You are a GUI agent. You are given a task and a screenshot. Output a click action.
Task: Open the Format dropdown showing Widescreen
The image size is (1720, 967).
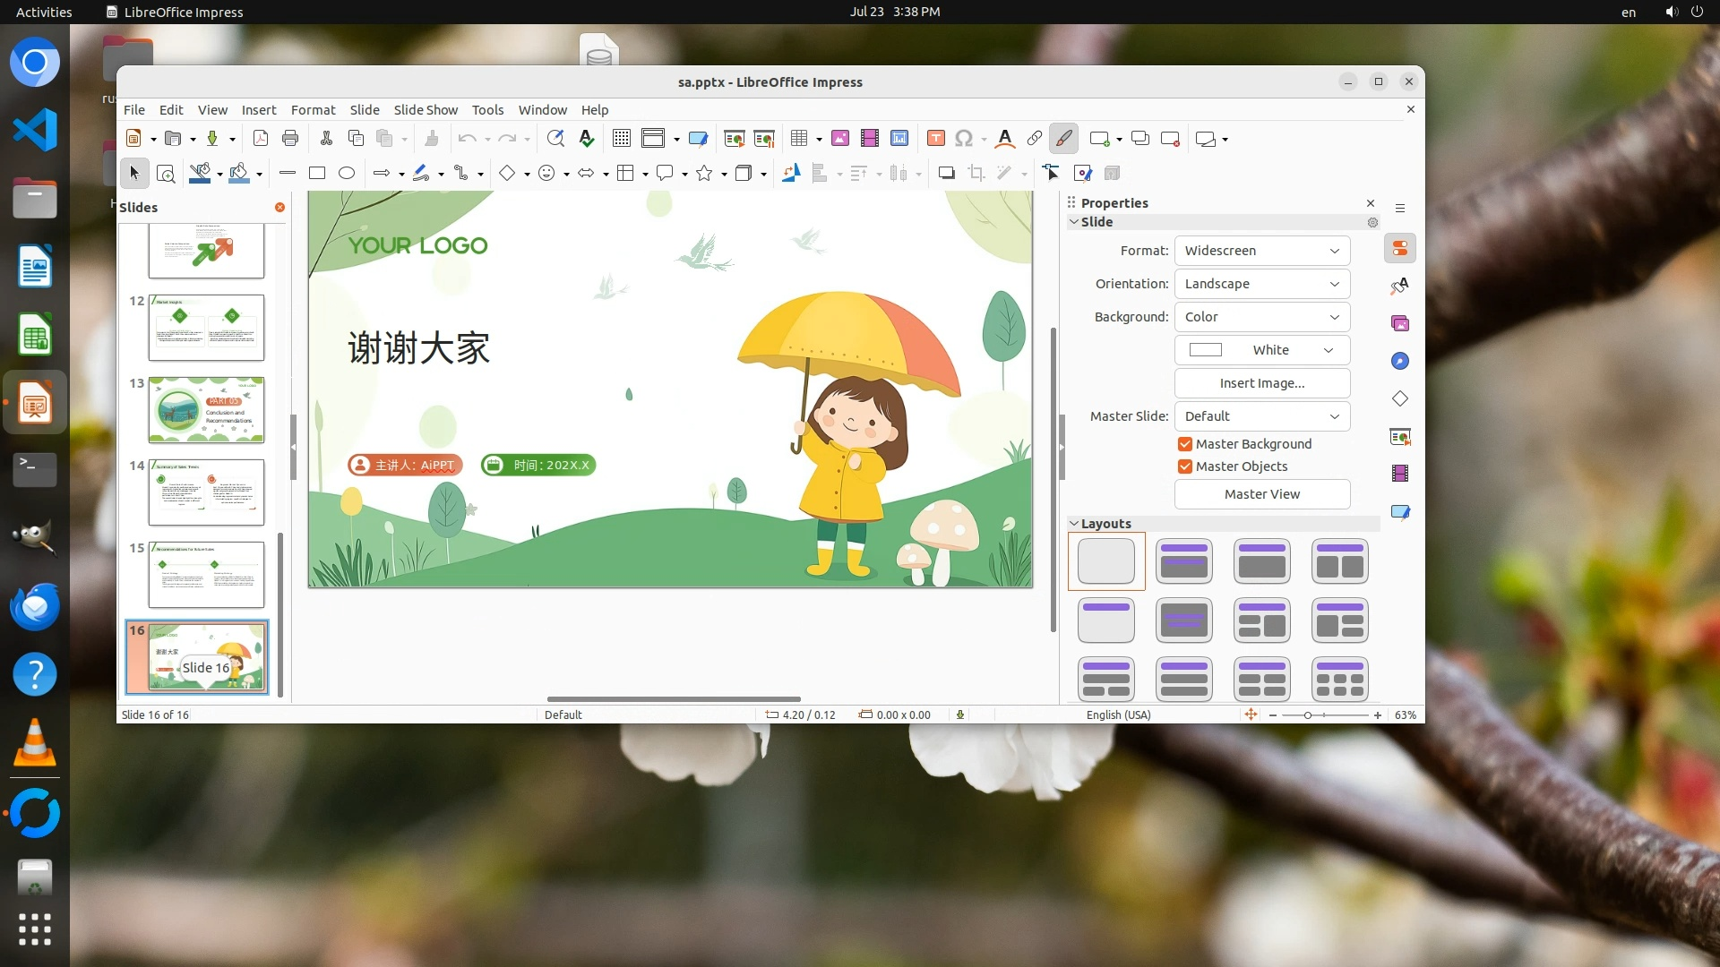pos(1261,251)
